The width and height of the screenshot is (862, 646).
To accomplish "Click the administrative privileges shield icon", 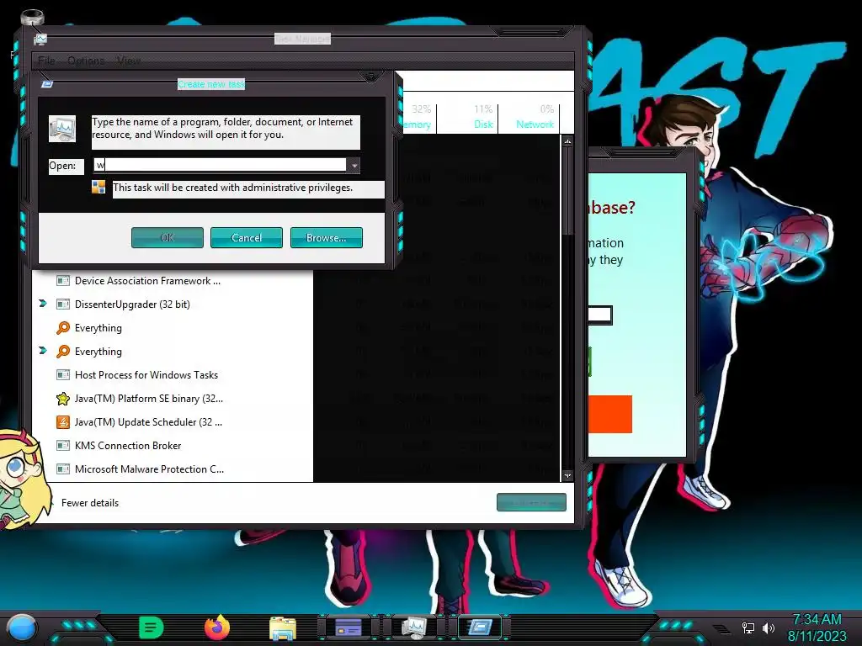I will tap(98, 188).
